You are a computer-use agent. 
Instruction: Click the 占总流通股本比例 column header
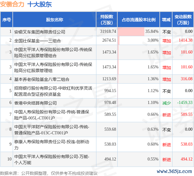coord(139,19)
